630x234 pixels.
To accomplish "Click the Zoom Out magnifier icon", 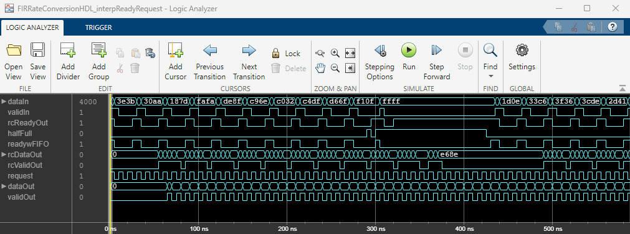I will click(x=335, y=69).
